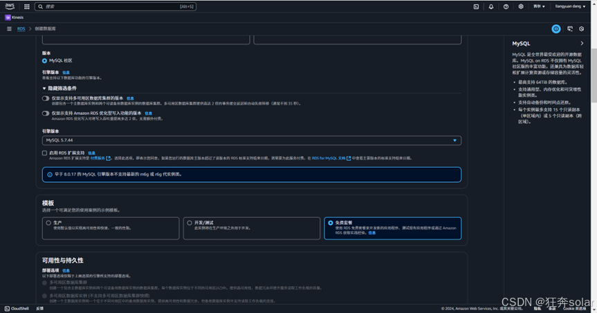
Task: Toggle multi-AZ DB cluster version filter switch
Action: pyautogui.click(x=46, y=98)
